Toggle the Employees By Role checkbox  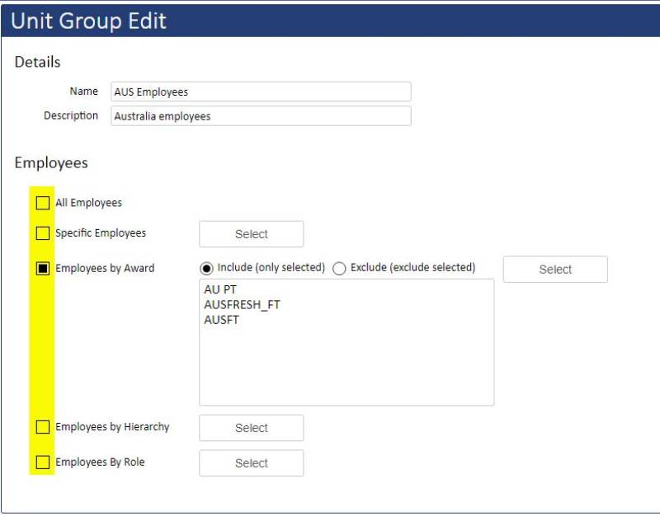tap(43, 462)
